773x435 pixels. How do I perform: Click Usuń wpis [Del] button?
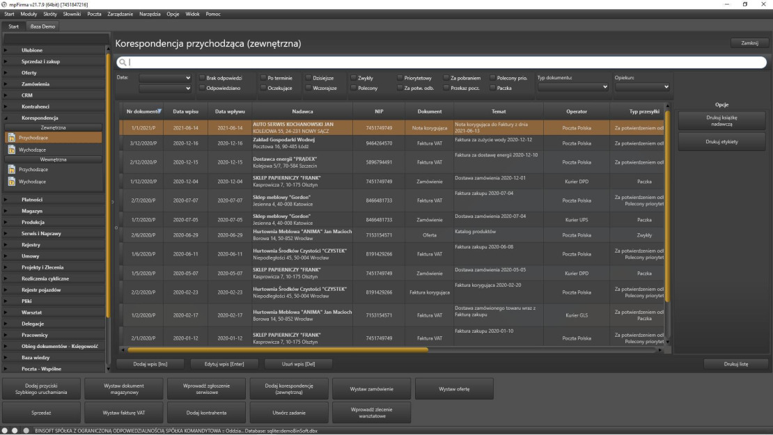(x=298, y=364)
